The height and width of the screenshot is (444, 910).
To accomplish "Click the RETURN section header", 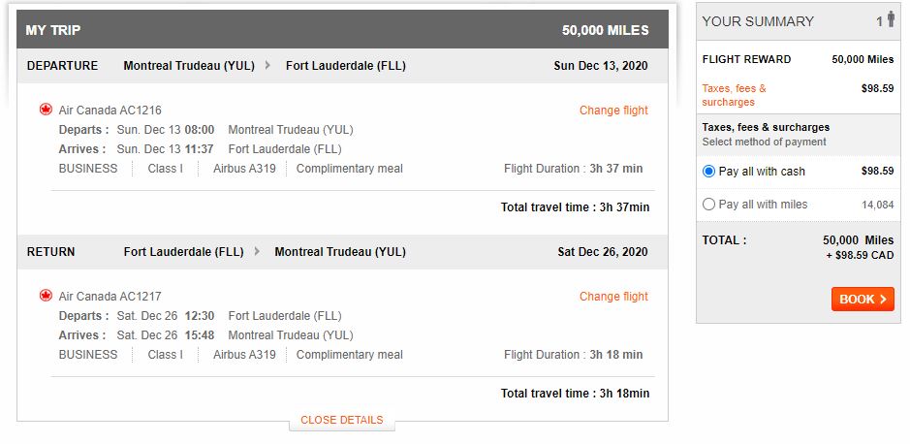I will pyautogui.click(x=51, y=252).
